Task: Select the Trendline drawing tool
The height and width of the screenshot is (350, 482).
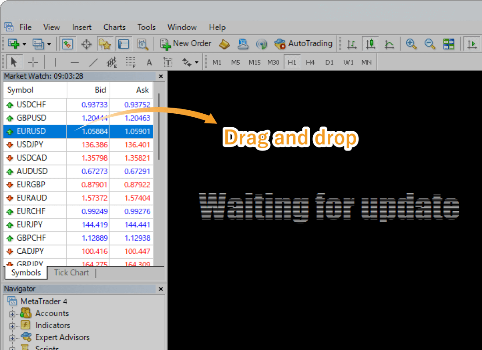Action: (93, 62)
